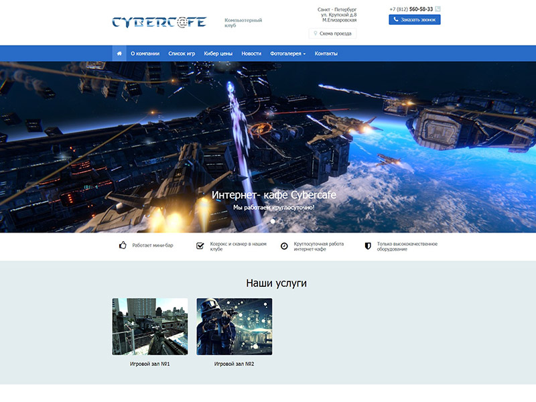The height and width of the screenshot is (402, 536).
Task: Click the checkmark icon near Ксерокс и сканер
Action: click(x=200, y=246)
